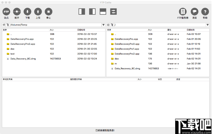
Task: Click the remote path field showing /
Action: point(160,25)
